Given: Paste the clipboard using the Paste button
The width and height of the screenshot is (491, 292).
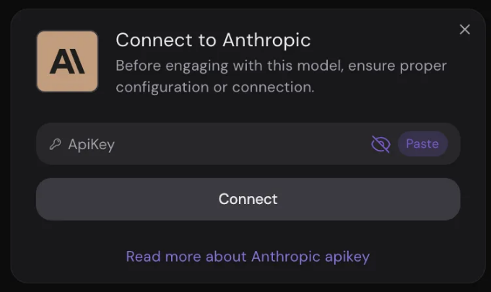Looking at the screenshot, I should click(x=422, y=143).
